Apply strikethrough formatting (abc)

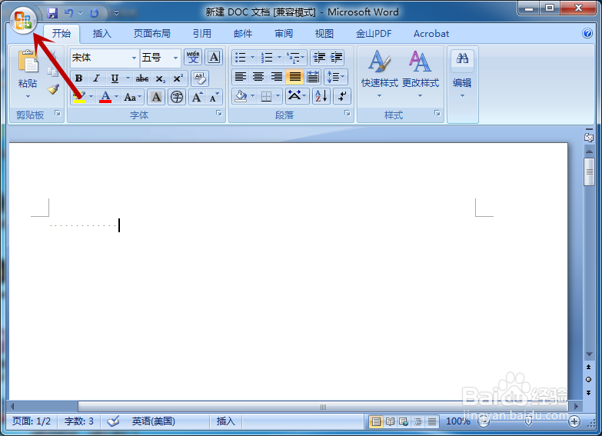[x=142, y=78]
